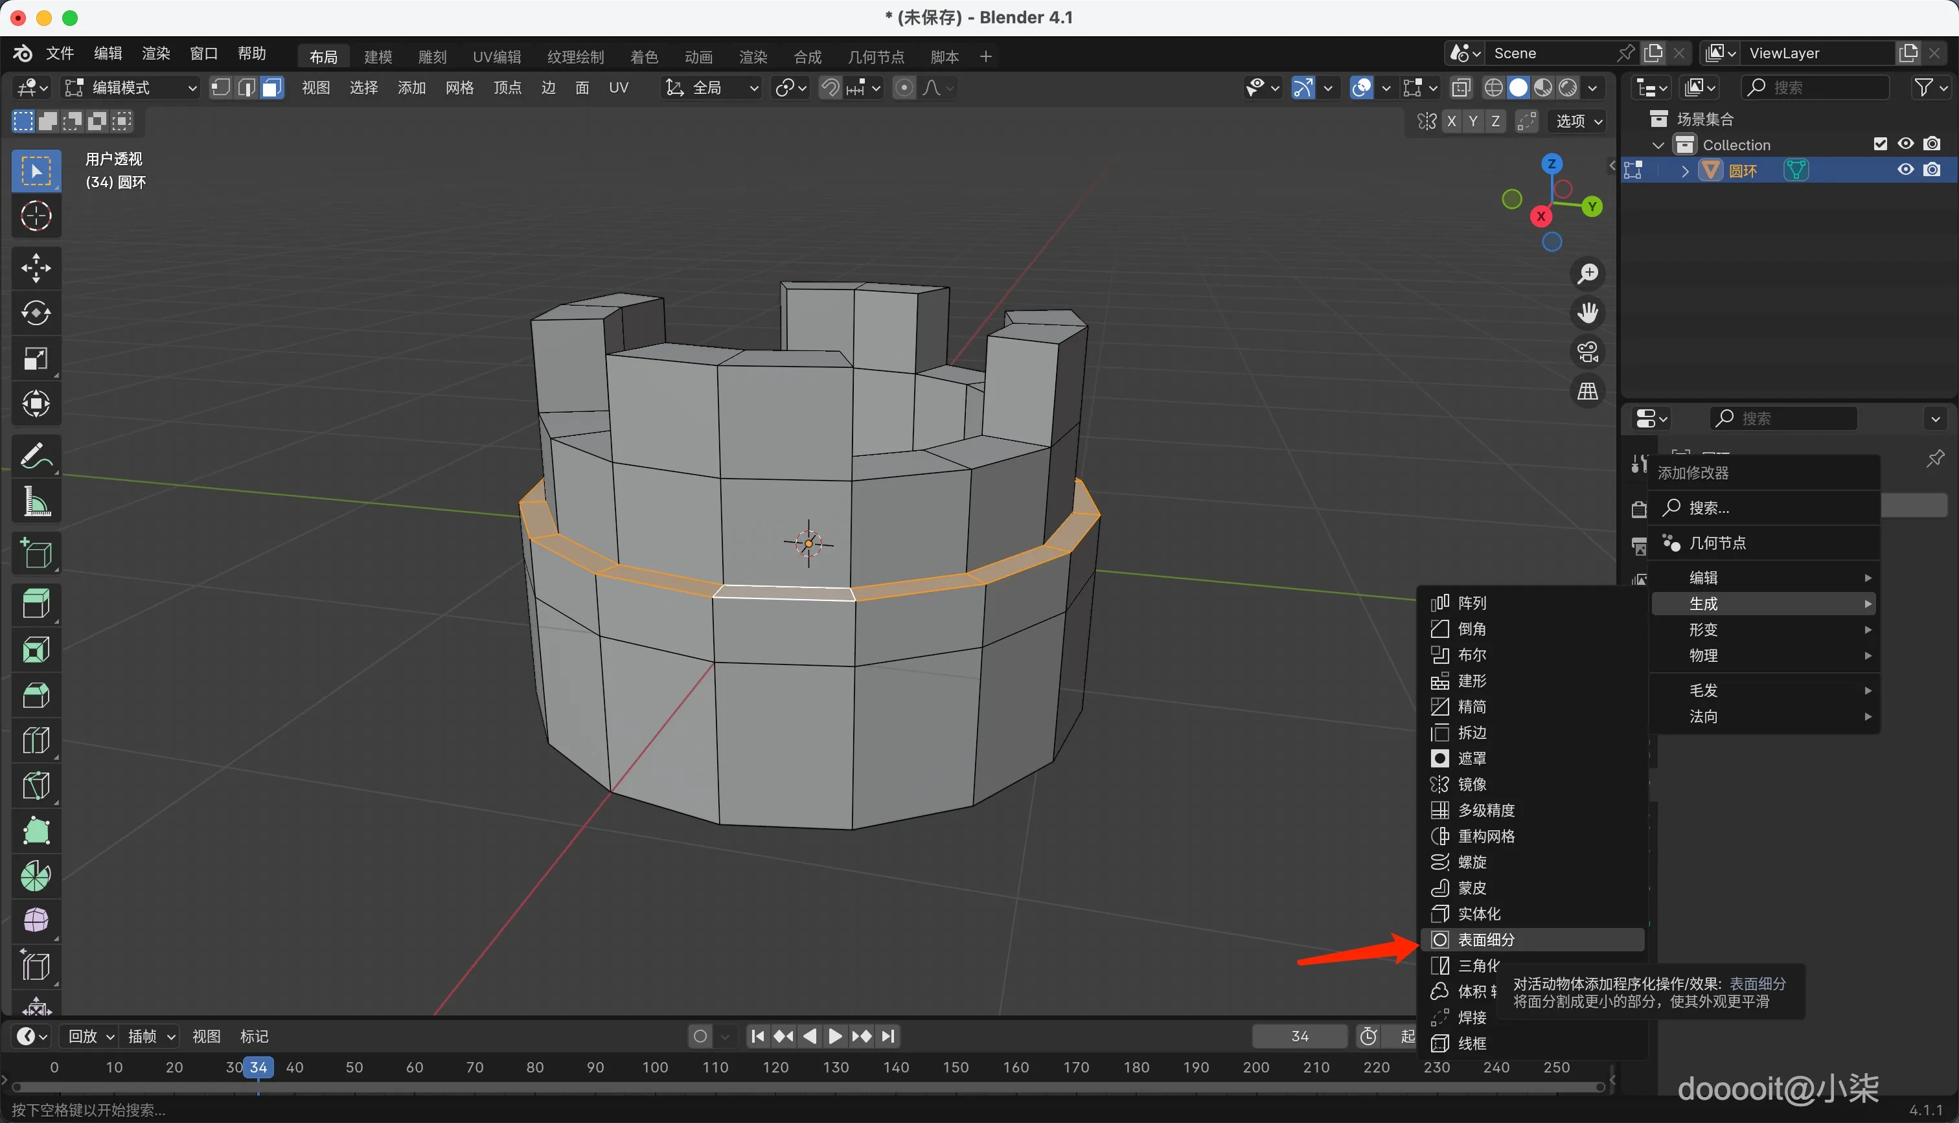
Task: Open the 编辑模式 mode dropdown
Action: click(x=131, y=88)
